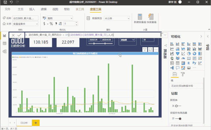The image size is (211, 130).
Task: Select the treemap visual
Action: tap(200, 54)
